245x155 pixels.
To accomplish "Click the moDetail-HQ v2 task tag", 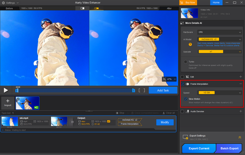I will (x=130, y=120).
